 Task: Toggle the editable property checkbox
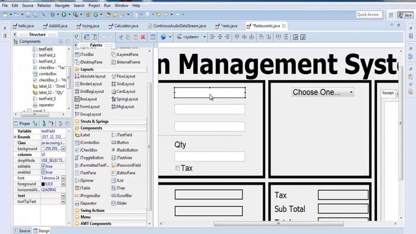(x=44, y=166)
